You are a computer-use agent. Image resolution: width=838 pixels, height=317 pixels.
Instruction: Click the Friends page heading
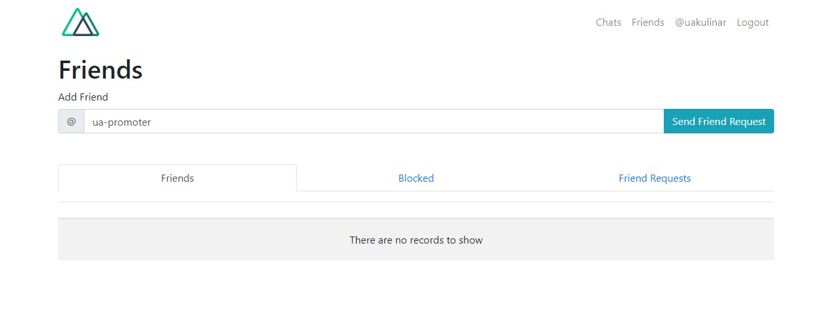click(x=101, y=70)
